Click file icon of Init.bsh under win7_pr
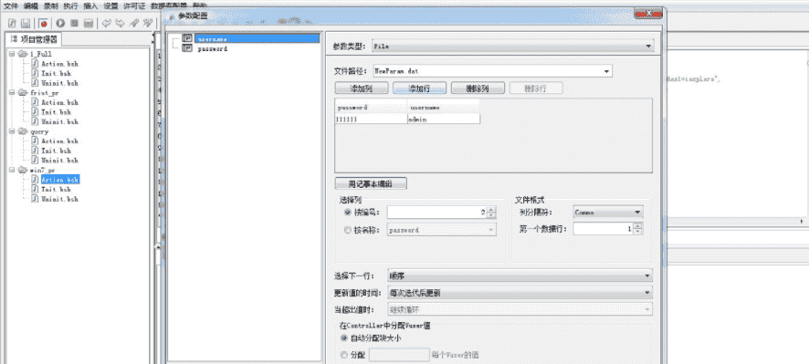The width and height of the screenshot is (809, 364). (x=35, y=189)
